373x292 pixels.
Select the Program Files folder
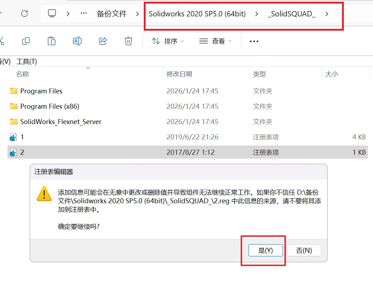41,91
